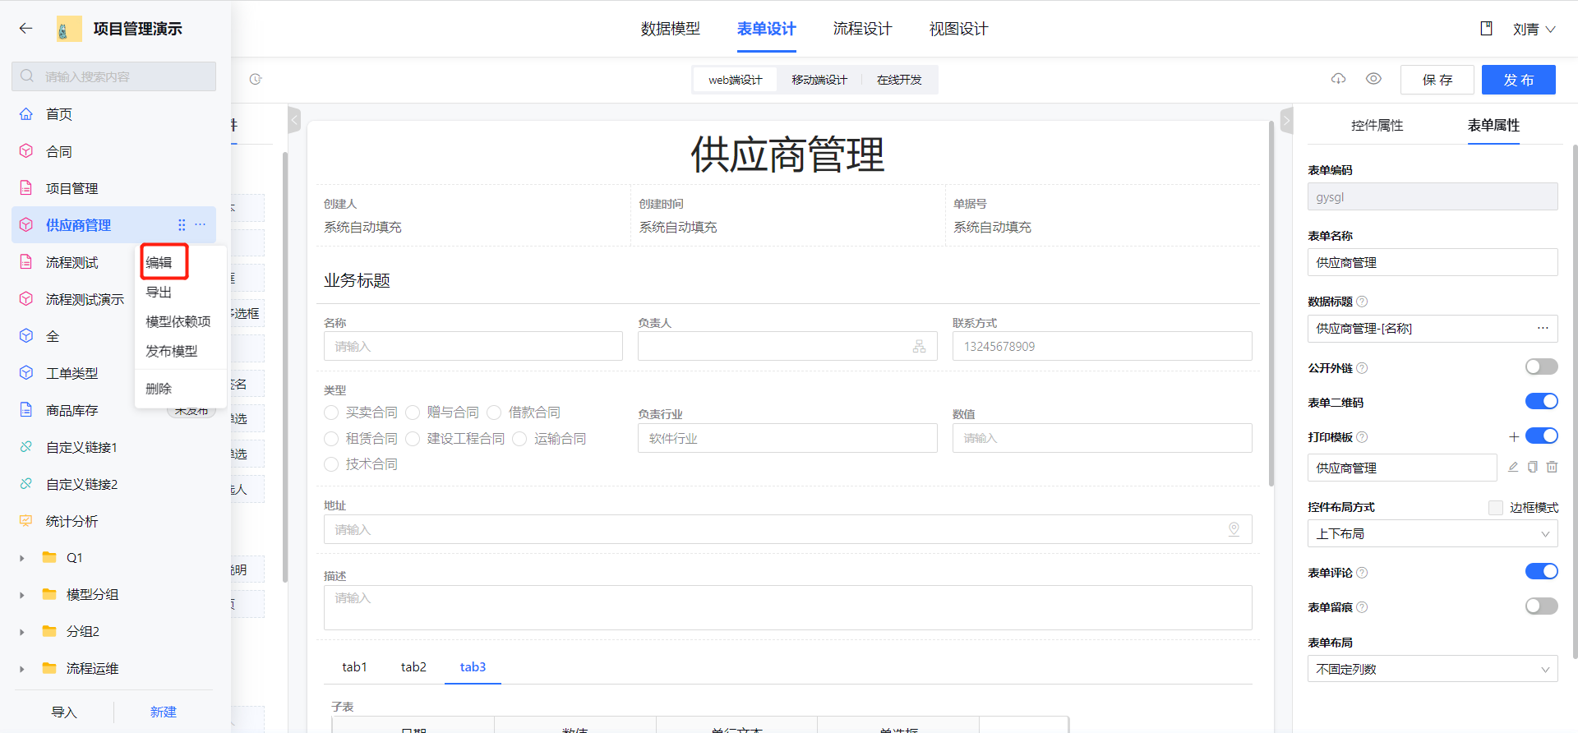1578x733 pixels.
Task: Copy the 供应商管理 print template
Action: (1533, 467)
